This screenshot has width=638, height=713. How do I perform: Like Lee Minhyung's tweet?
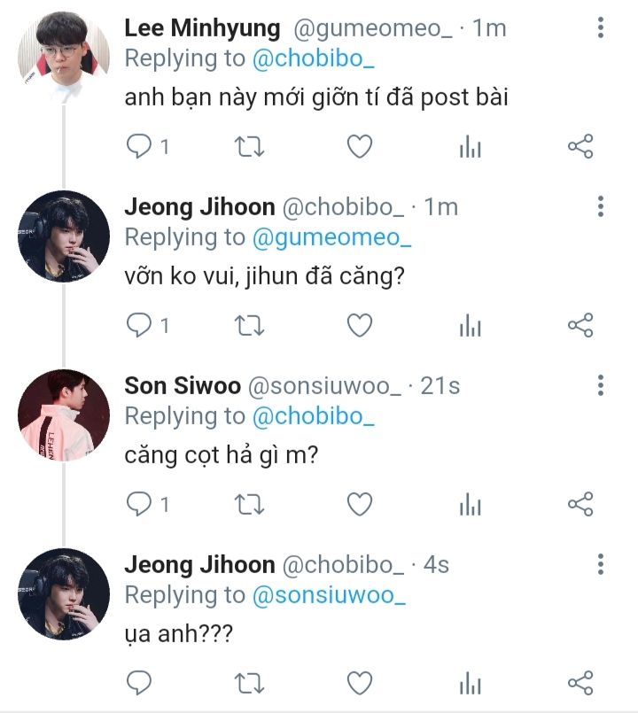pyautogui.click(x=359, y=146)
